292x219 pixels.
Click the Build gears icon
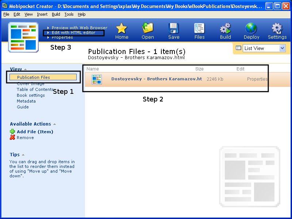tap(225, 28)
